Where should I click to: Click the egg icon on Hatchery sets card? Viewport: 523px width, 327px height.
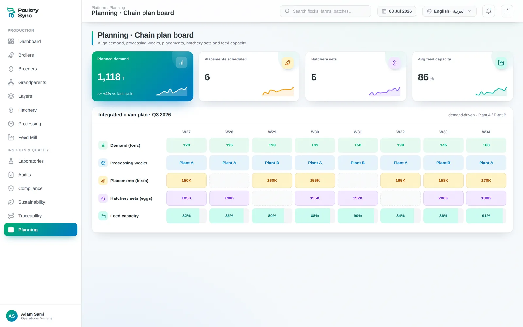pyautogui.click(x=395, y=63)
